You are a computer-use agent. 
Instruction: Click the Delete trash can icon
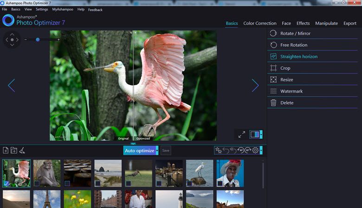pyautogui.click(x=273, y=102)
